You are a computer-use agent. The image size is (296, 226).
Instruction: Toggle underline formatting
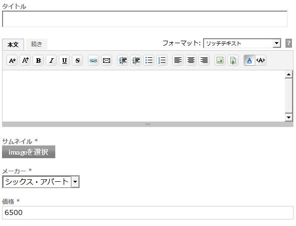[64, 60]
